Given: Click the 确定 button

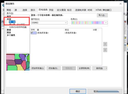Looking at the screenshot, I should click(78, 91).
